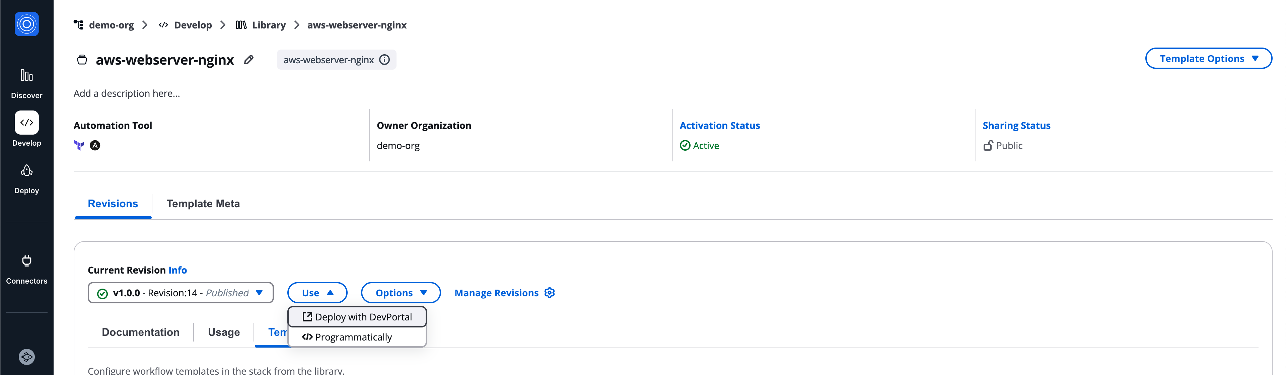Click the Manage Revisions gear icon
This screenshot has width=1286, height=375.
point(550,293)
